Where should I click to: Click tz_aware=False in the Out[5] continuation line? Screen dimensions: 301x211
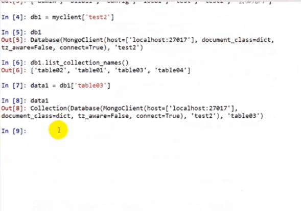coord(27,47)
